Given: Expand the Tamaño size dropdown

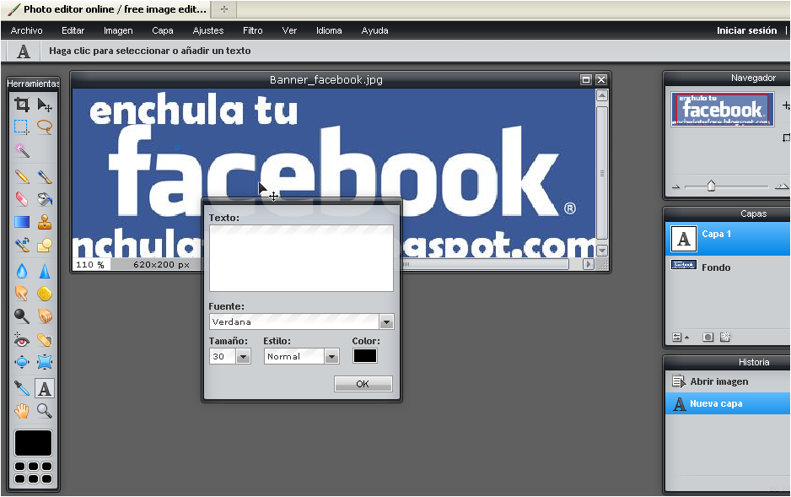Looking at the screenshot, I should click(x=243, y=357).
